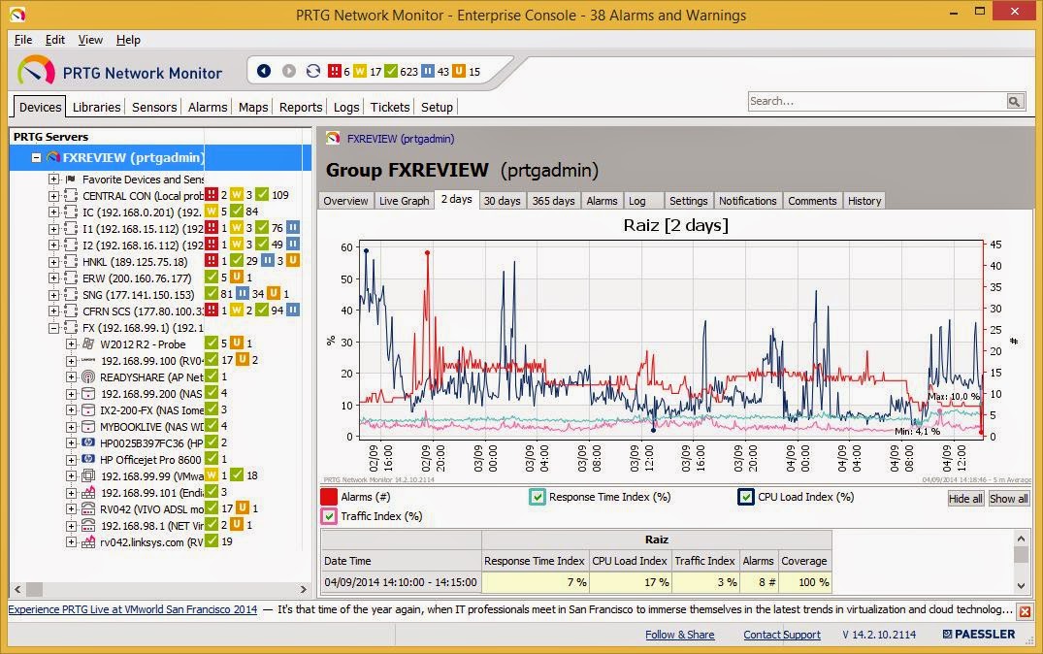
Task: Expand the CENTRAL CON group
Action: 54,196
